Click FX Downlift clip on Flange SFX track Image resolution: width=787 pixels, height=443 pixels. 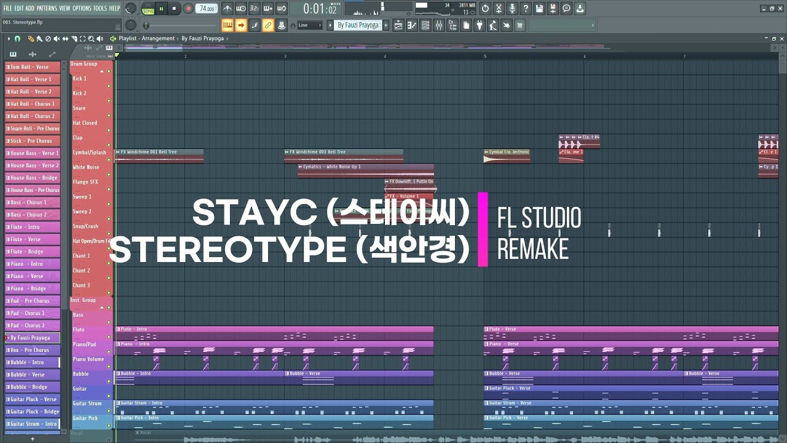409,185
